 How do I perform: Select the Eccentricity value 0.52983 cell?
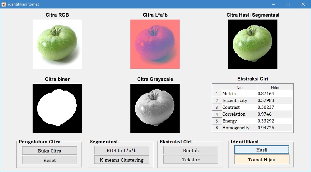click(274, 101)
